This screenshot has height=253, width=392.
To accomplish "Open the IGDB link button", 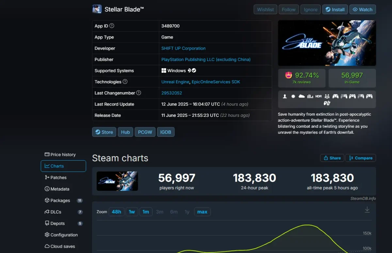I will [166, 132].
